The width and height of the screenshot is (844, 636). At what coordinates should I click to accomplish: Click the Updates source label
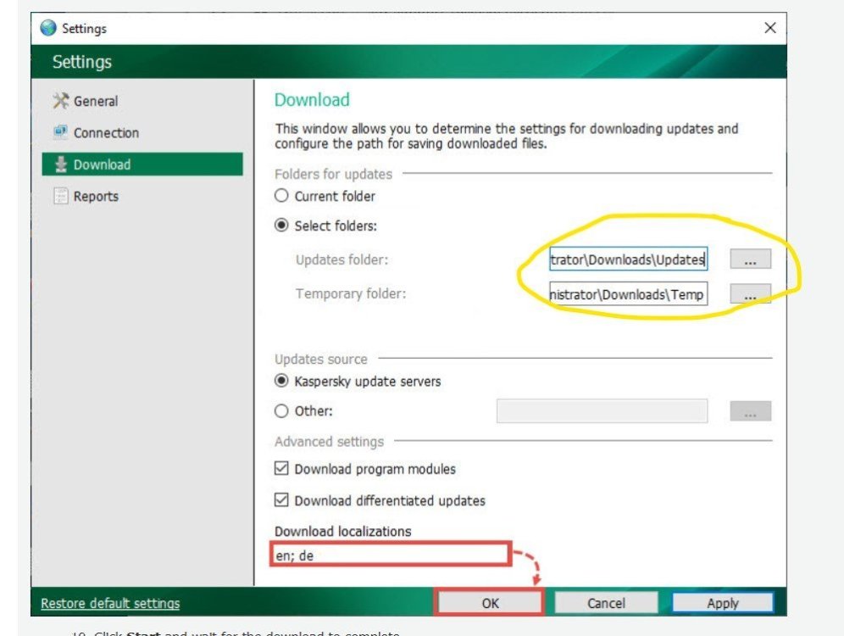click(x=321, y=359)
